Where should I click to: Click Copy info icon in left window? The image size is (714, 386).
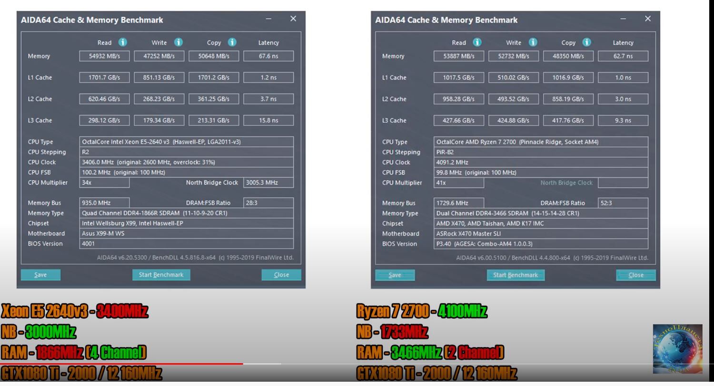click(x=232, y=42)
